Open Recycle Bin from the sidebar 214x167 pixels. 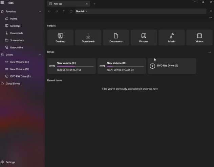(16, 48)
